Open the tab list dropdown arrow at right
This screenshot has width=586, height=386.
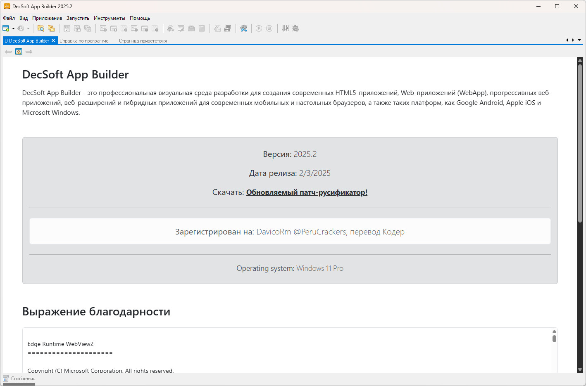pyautogui.click(x=579, y=40)
